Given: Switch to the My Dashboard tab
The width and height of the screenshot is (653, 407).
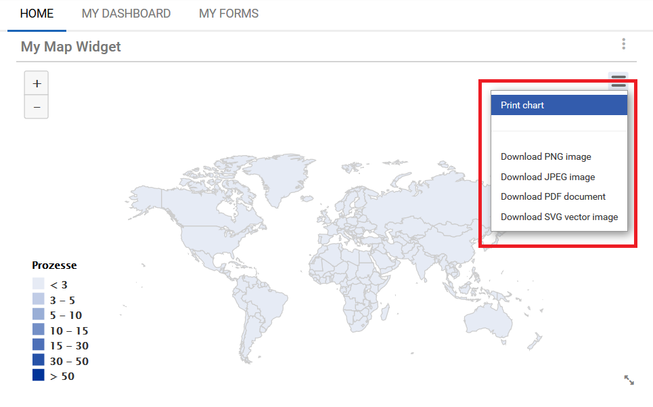Looking at the screenshot, I should (x=126, y=14).
